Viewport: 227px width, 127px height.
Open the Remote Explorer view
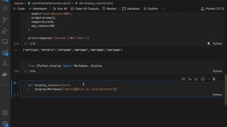(5, 42)
